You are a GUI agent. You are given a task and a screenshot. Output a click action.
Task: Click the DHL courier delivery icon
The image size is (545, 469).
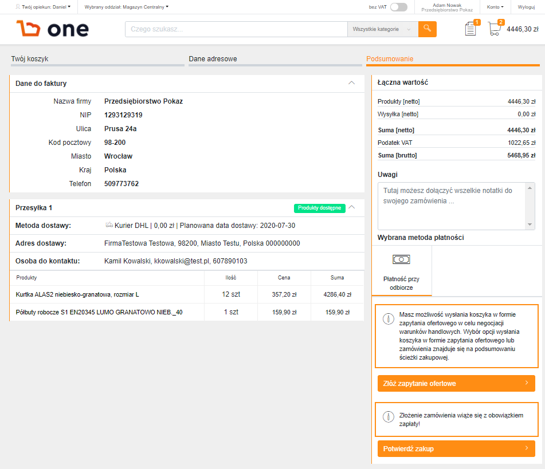[x=109, y=225]
